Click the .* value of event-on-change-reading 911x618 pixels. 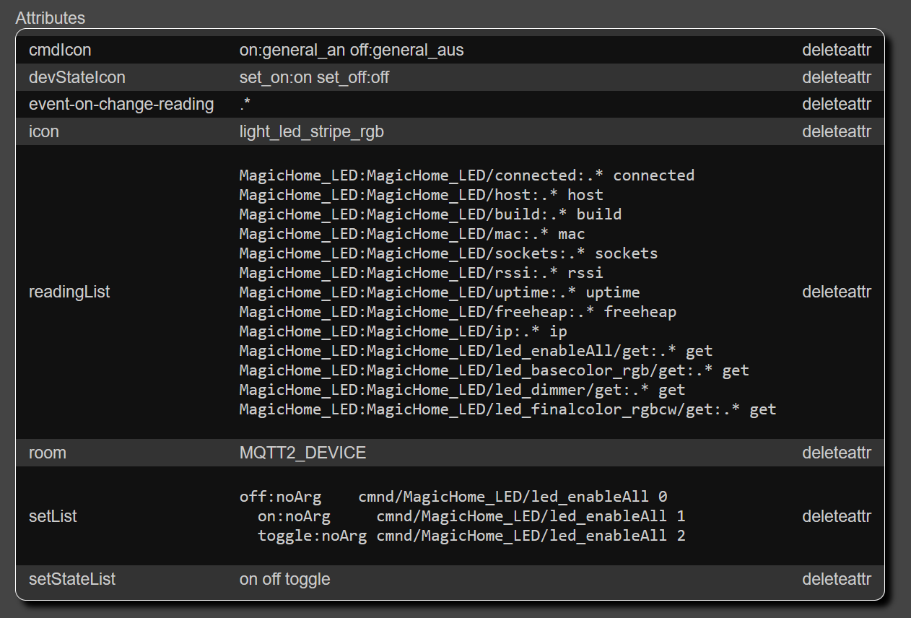245,105
